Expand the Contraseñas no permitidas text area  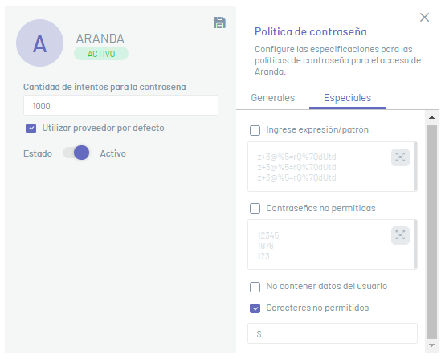click(400, 235)
